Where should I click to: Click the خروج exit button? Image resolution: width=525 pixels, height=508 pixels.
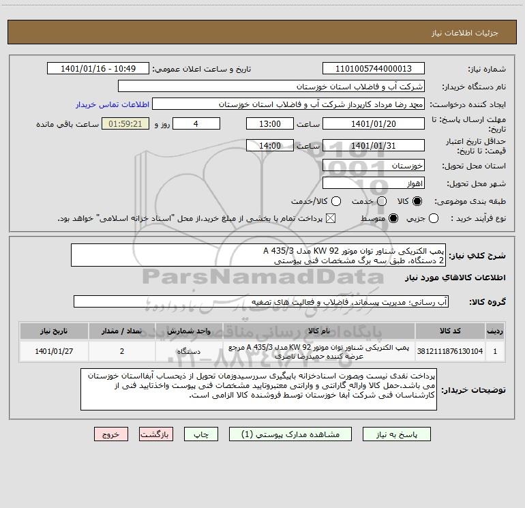point(111,434)
